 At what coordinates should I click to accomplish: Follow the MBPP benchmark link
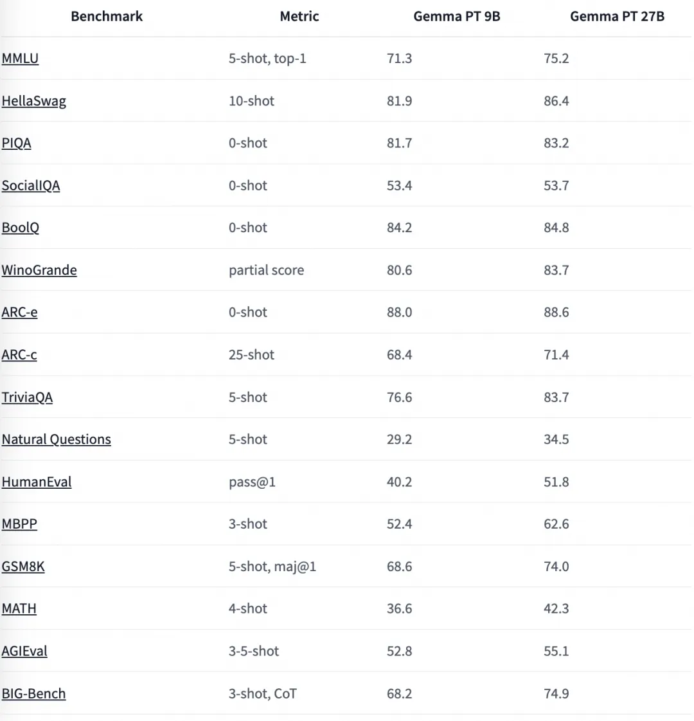pos(19,524)
